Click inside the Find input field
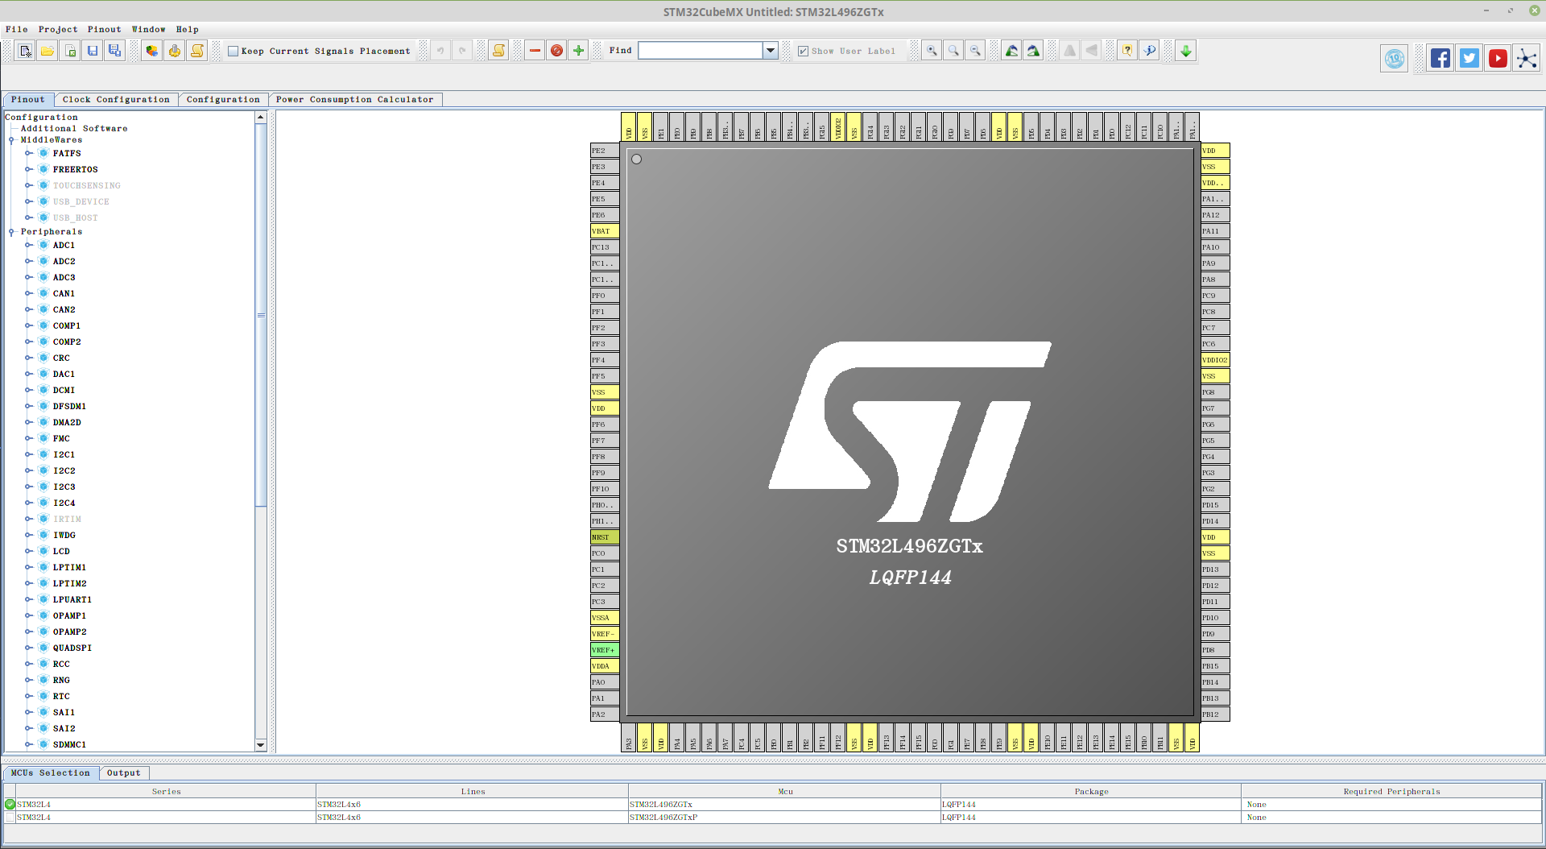The width and height of the screenshot is (1546, 849). coord(700,51)
